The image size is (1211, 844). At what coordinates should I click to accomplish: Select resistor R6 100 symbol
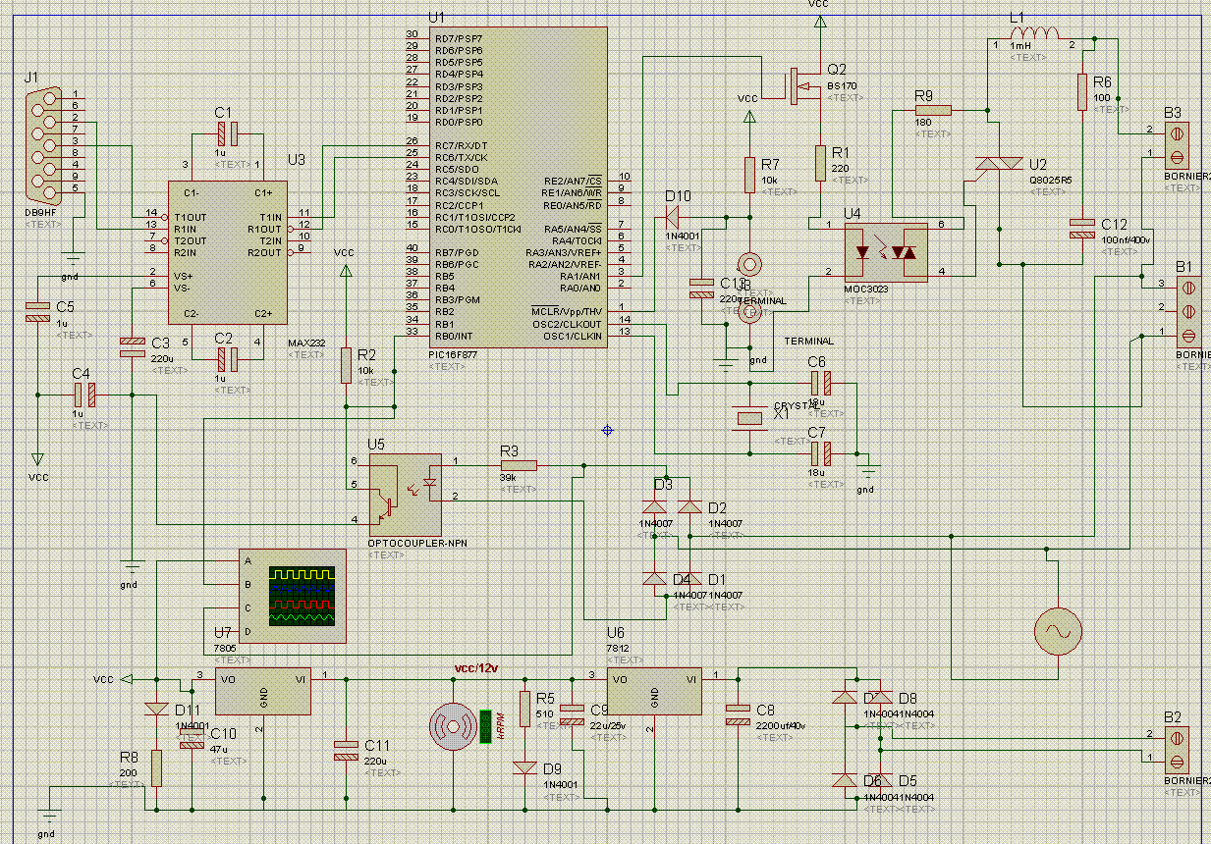click(x=1083, y=91)
